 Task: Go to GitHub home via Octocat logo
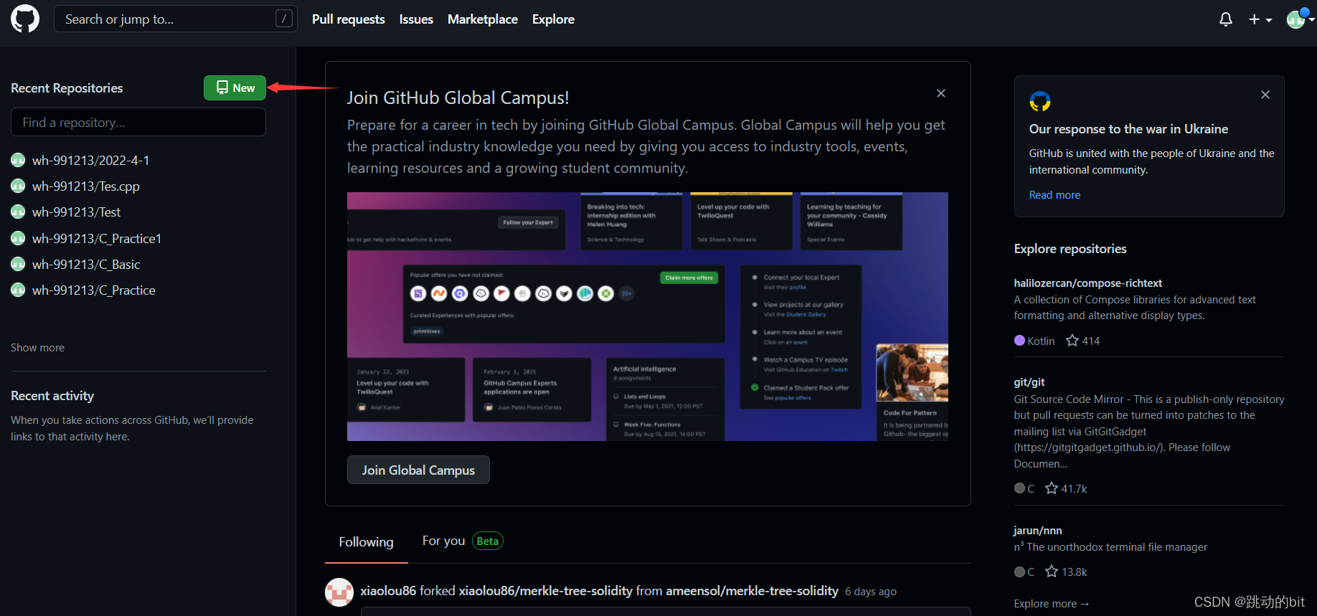coord(25,19)
